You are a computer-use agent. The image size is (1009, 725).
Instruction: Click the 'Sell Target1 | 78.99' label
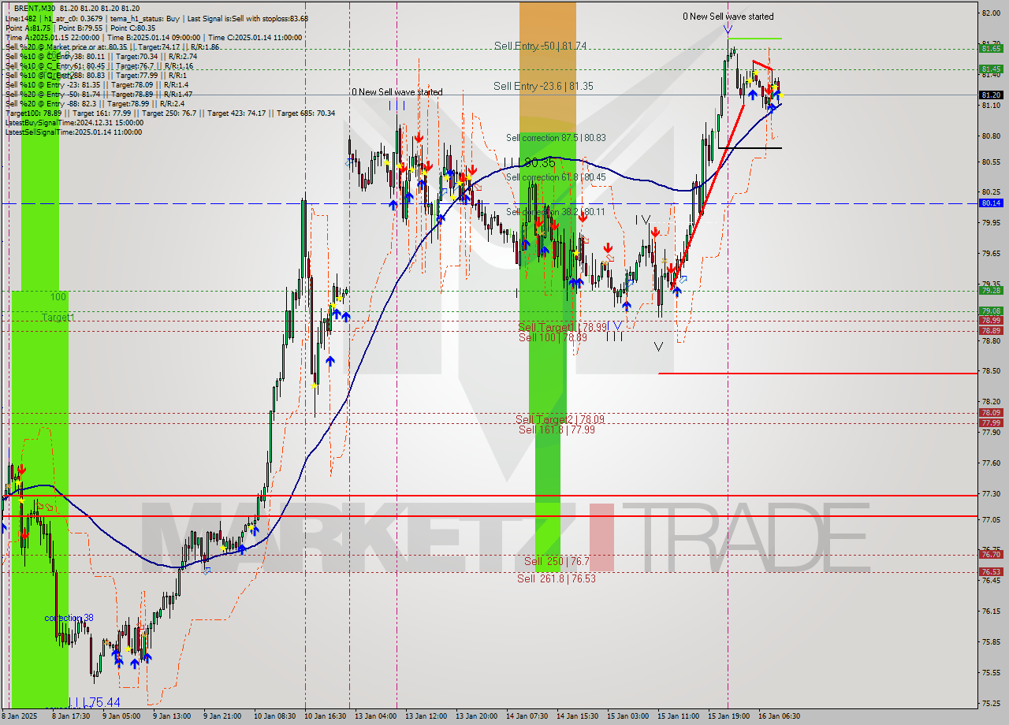coord(562,327)
